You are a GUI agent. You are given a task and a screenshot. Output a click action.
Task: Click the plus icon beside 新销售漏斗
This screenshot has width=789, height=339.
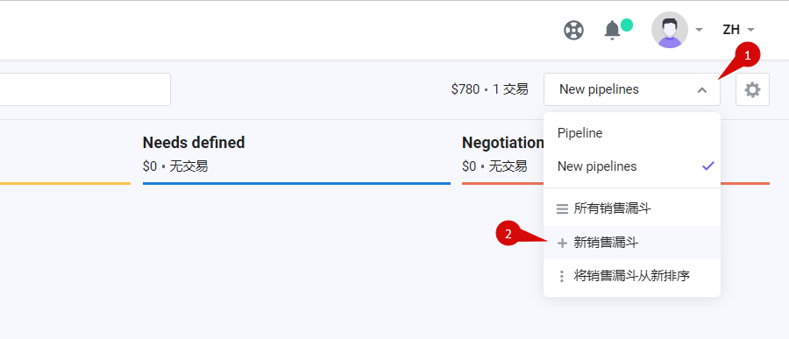562,244
